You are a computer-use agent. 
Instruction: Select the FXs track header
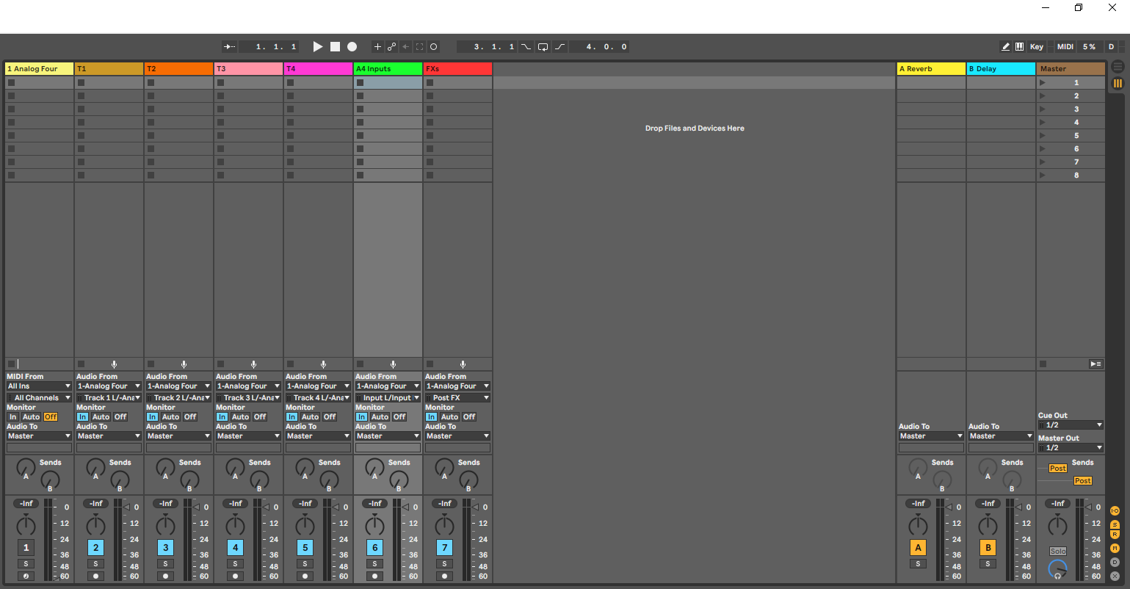pyautogui.click(x=457, y=69)
